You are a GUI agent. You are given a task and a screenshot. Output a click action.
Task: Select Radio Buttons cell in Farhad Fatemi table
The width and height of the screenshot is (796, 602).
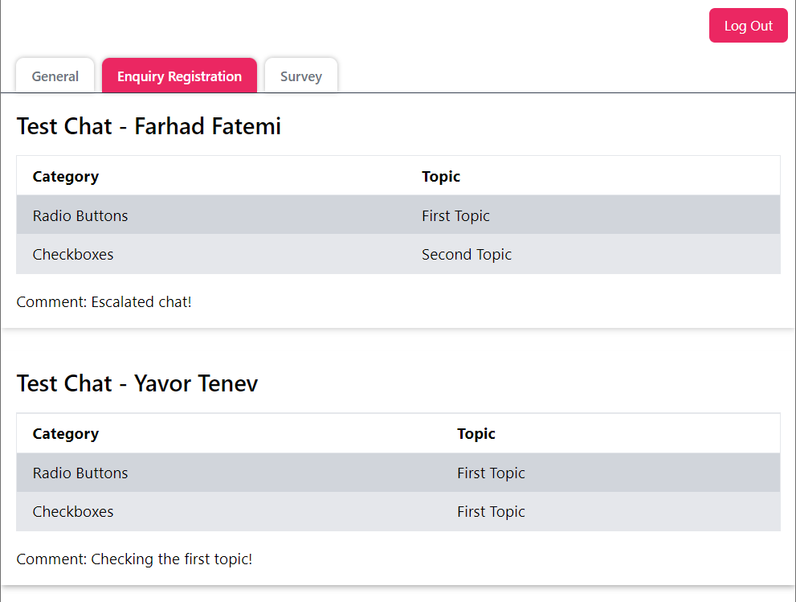point(80,215)
